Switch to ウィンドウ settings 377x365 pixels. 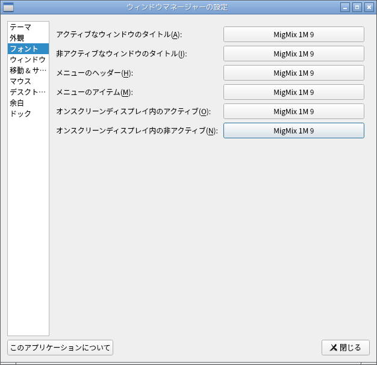pos(28,60)
